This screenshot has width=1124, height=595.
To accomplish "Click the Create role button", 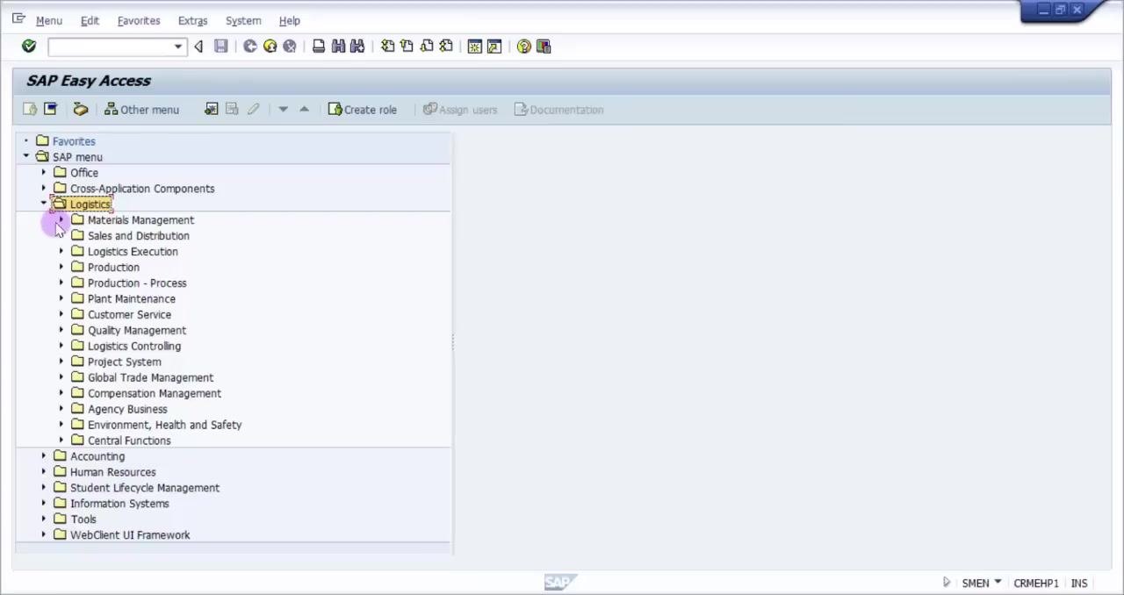I will (363, 110).
